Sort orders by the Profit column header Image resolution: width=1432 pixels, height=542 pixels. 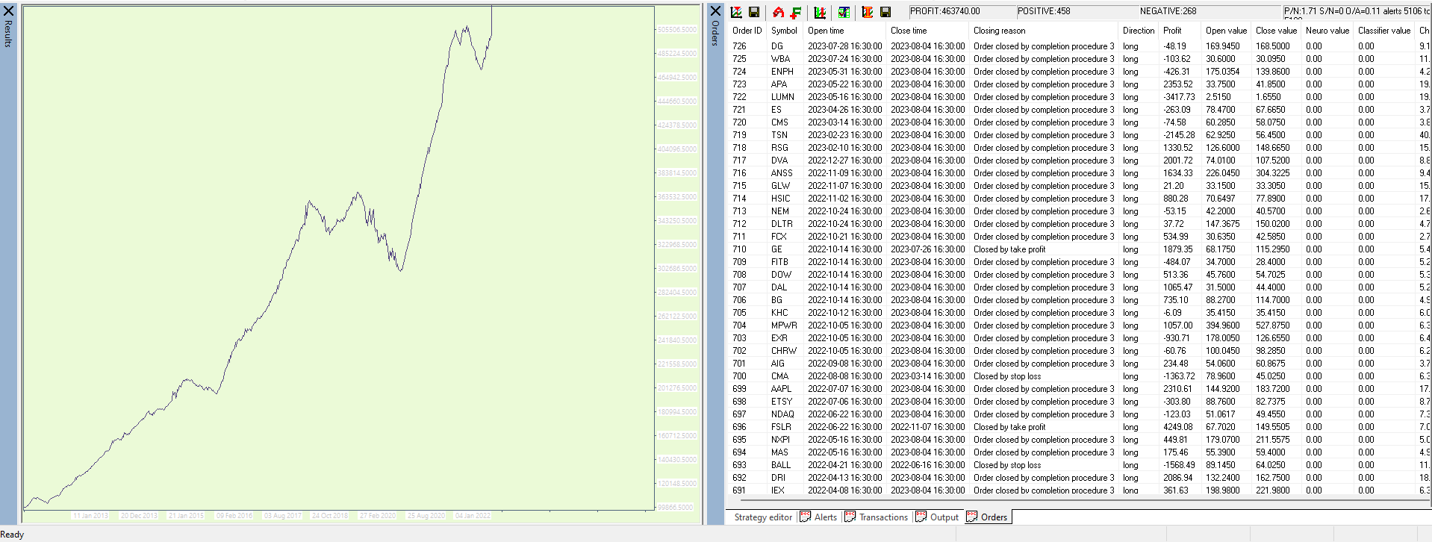tap(1172, 31)
